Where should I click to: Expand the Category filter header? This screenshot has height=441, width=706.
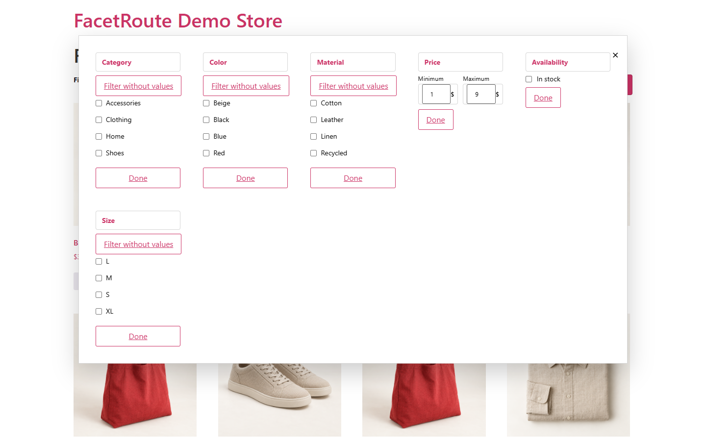coord(138,62)
